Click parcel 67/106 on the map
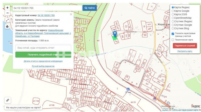Screen dimensions: 201x112 [36, 101]
